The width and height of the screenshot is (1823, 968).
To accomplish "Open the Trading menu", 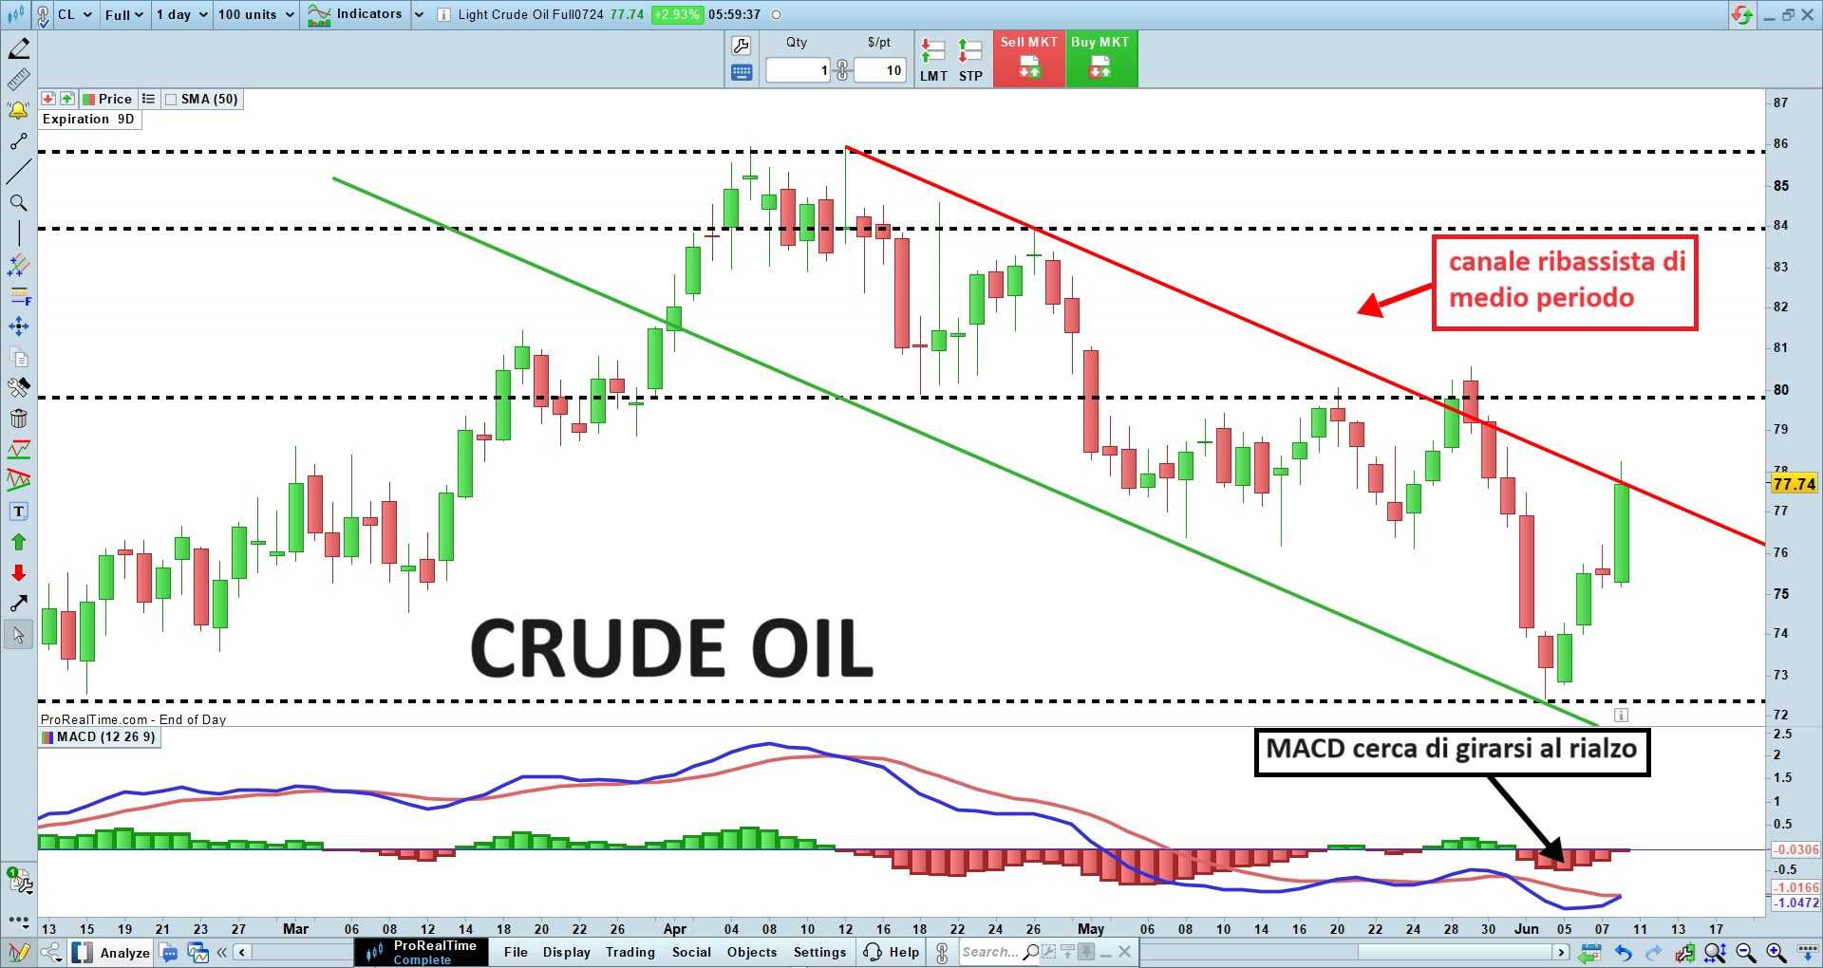I will click(x=630, y=952).
